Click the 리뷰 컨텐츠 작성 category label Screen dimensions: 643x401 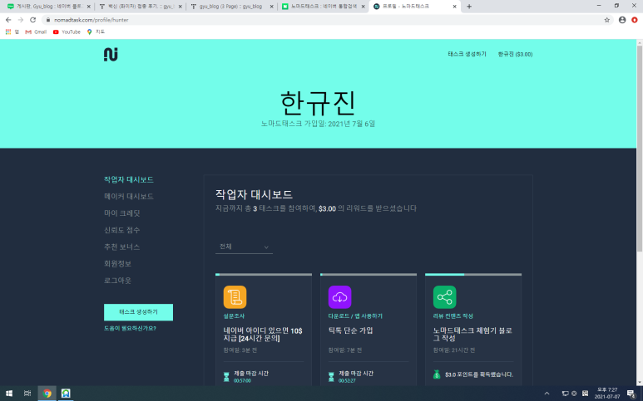[x=453, y=315]
